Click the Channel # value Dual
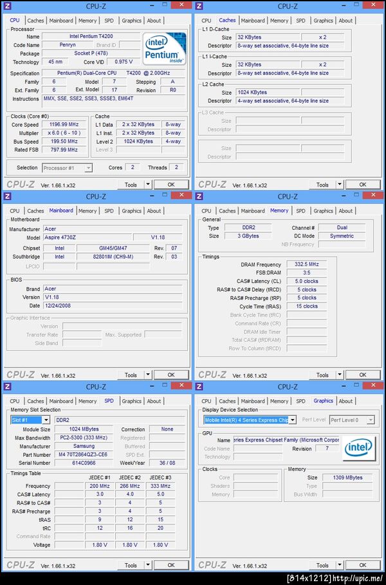 click(x=342, y=228)
